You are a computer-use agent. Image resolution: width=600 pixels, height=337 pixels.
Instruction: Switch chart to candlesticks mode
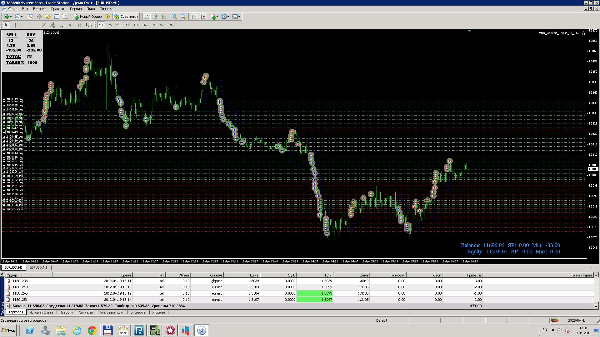(x=155, y=17)
